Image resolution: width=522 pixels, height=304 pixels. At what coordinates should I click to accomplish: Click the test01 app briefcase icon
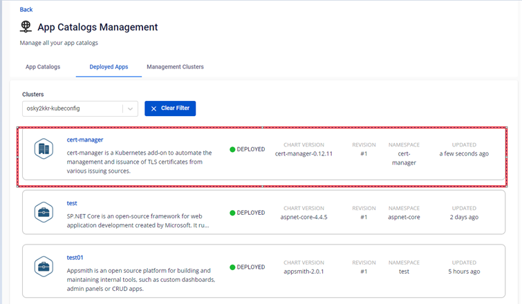pyautogui.click(x=44, y=266)
